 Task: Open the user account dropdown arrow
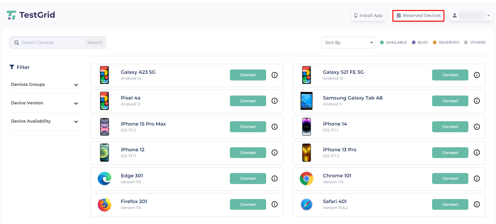coord(489,16)
